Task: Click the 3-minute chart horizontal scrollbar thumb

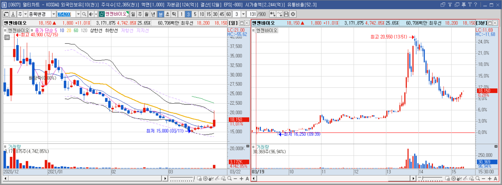Action: coord(399,179)
